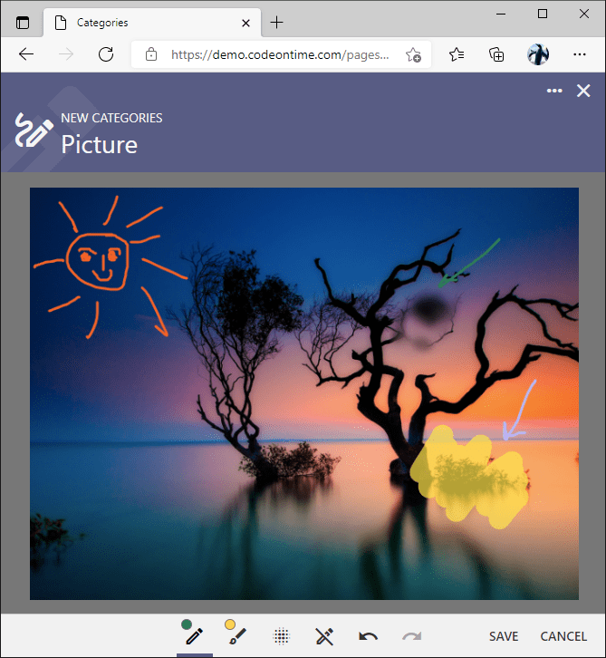606x658 pixels.
Task: Click the NEW CATEGORIES header text
Action: 111,119
